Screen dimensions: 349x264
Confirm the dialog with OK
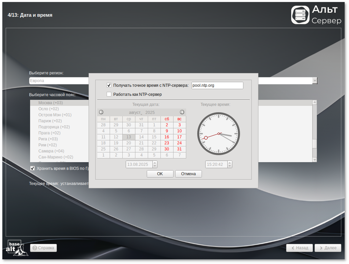click(x=160, y=174)
